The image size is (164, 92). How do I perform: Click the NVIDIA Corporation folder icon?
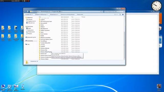[x=40, y=30]
